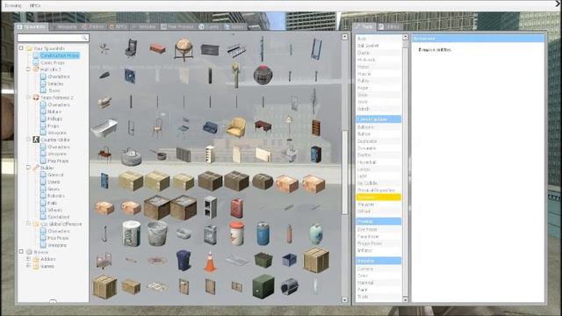Spawn the green dumpster prop

click(x=263, y=260)
